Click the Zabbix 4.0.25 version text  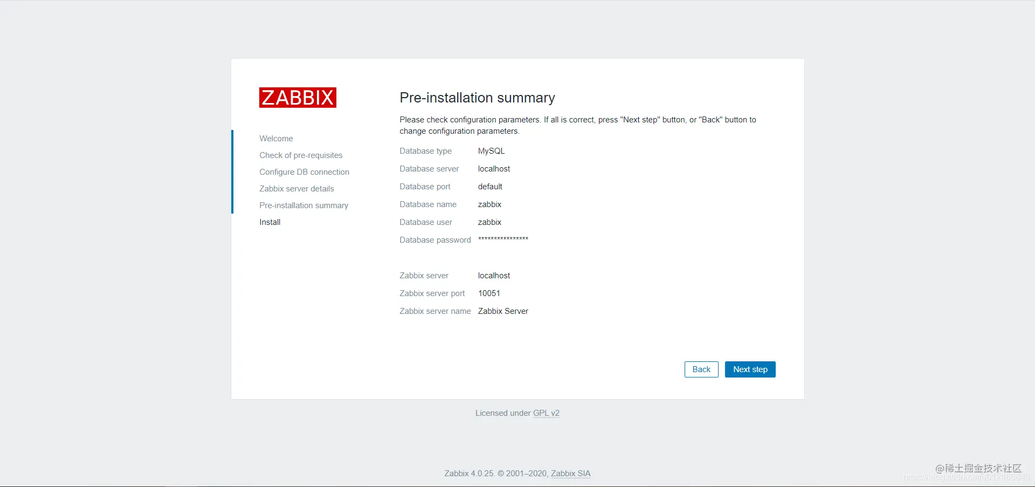pyautogui.click(x=469, y=474)
